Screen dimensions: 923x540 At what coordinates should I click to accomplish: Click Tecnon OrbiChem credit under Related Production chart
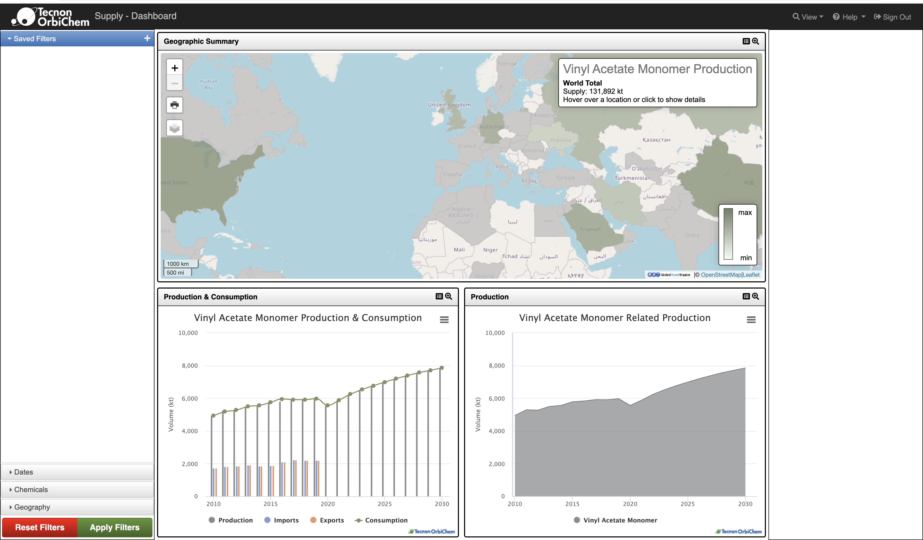tap(739, 531)
